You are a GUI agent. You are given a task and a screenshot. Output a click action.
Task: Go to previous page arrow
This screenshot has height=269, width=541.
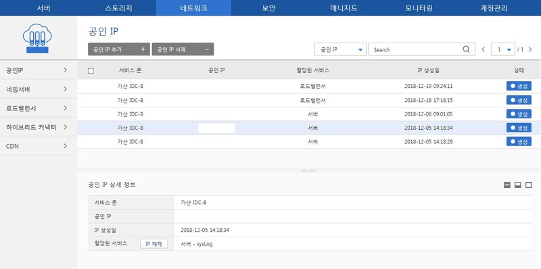[484, 49]
